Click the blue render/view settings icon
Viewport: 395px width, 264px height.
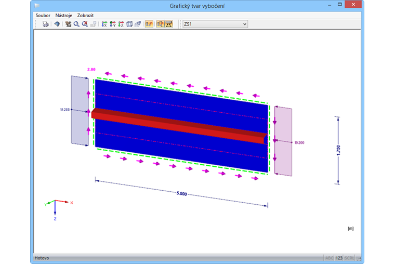click(x=57, y=24)
